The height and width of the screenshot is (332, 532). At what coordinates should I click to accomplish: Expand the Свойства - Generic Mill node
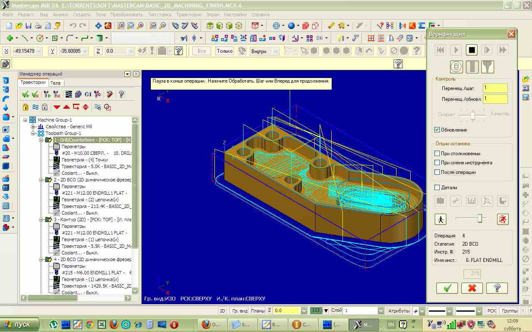[33, 127]
